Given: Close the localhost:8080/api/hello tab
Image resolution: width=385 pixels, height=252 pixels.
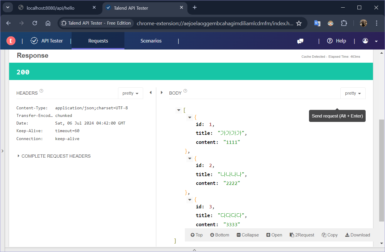Looking at the screenshot, I should (94, 8).
